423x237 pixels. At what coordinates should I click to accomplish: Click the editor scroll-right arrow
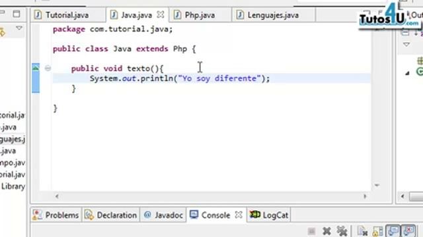pos(365,196)
